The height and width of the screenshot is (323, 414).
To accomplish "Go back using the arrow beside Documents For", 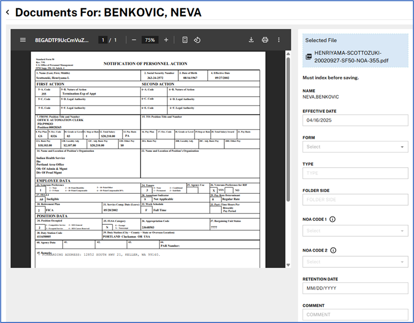I will (x=8, y=12).
